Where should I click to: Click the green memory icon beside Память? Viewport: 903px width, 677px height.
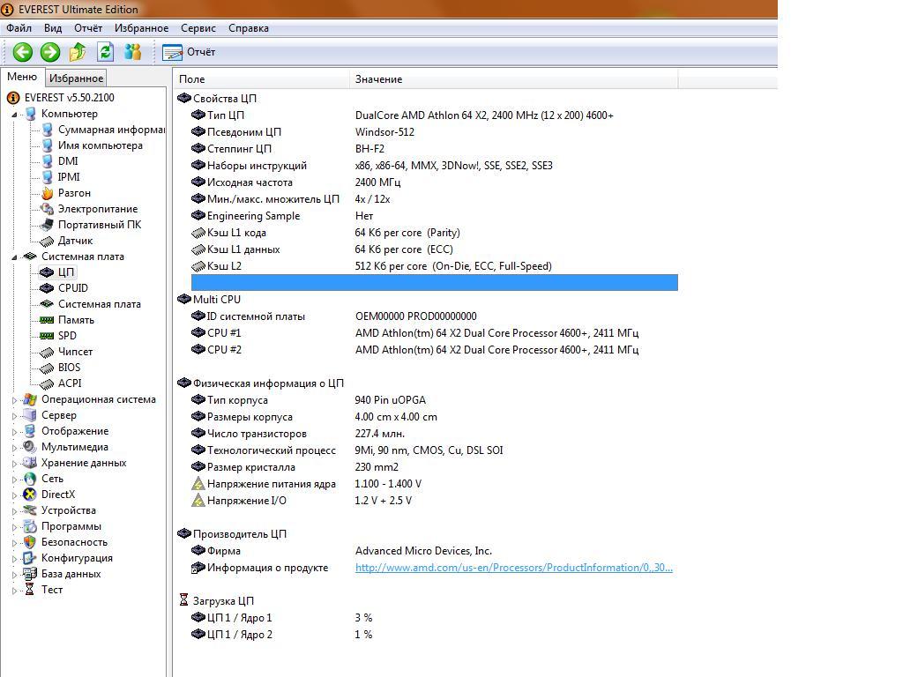click(47, 320)
